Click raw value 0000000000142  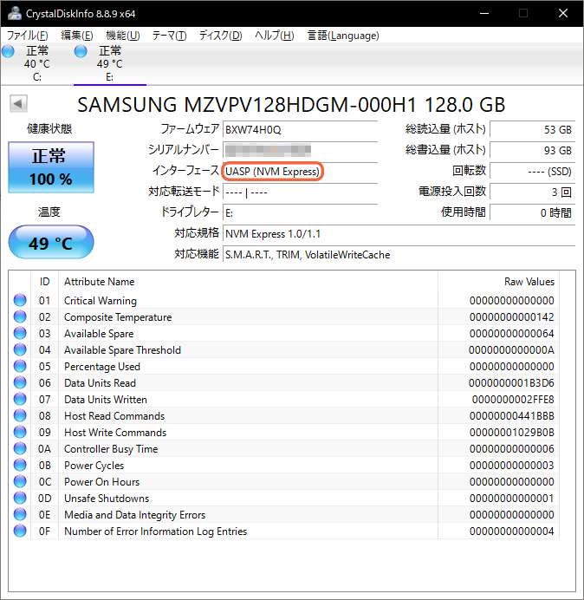point(512,317)
